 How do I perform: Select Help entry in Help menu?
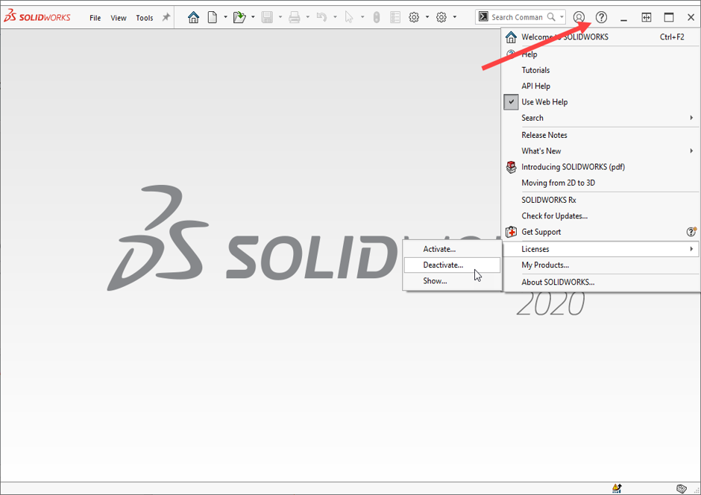click(600, 54)
